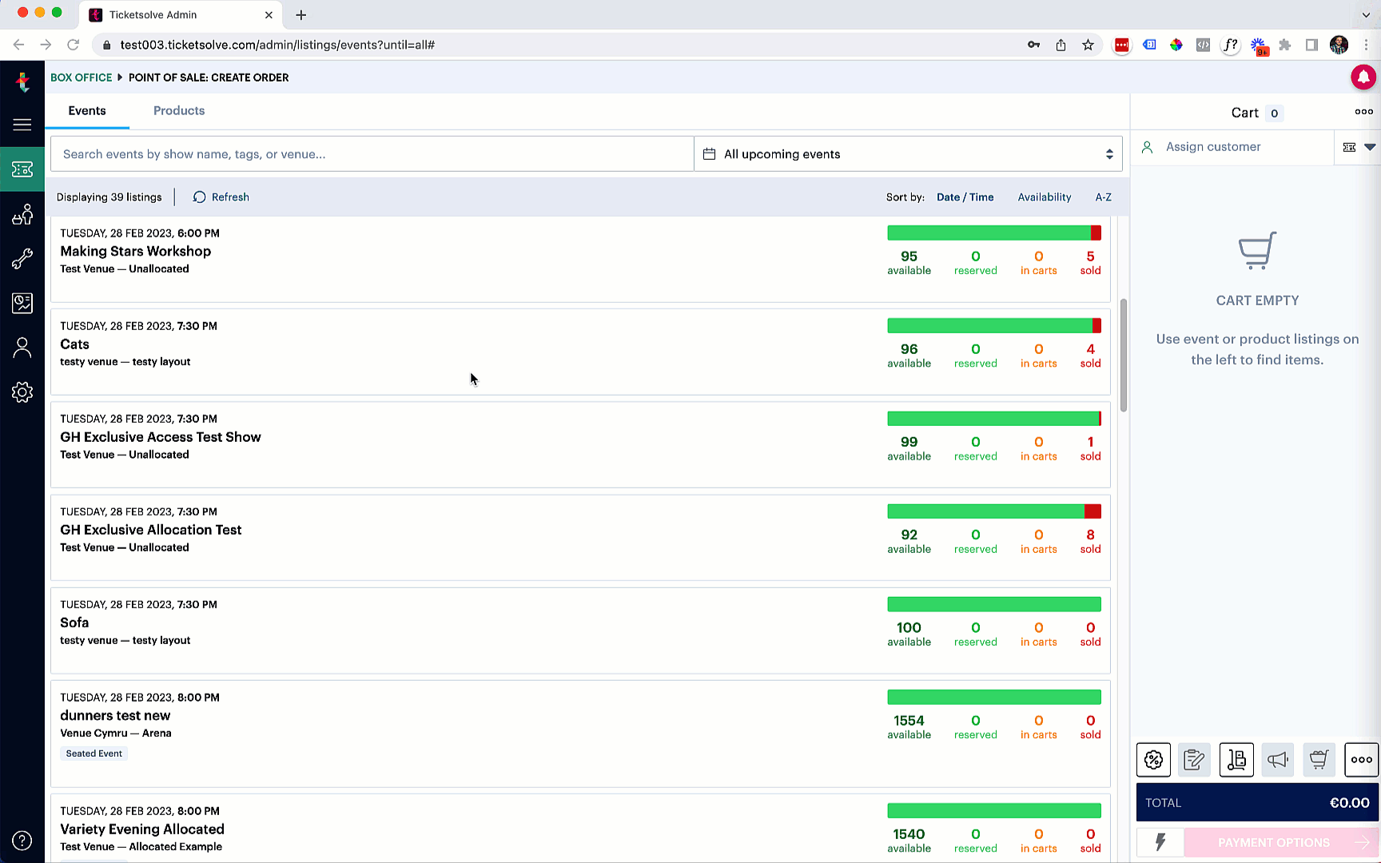Click the Payment Options button
Viewport: 1381px width, 863px height.
point(1282,842)
